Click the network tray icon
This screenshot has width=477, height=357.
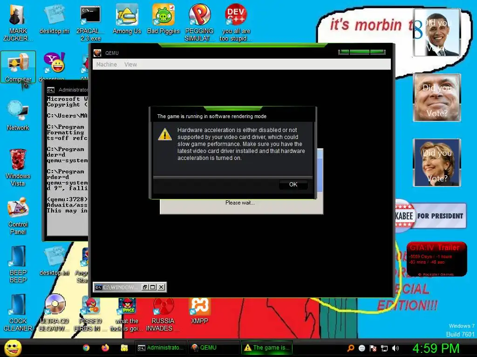click(x=384, y=348)
